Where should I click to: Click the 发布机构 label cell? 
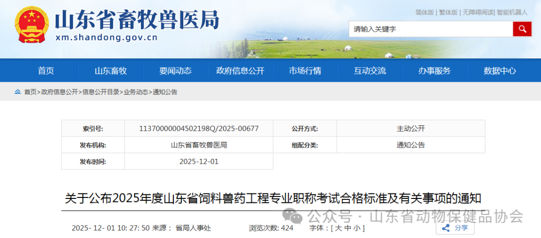click(x=93, y=145)
